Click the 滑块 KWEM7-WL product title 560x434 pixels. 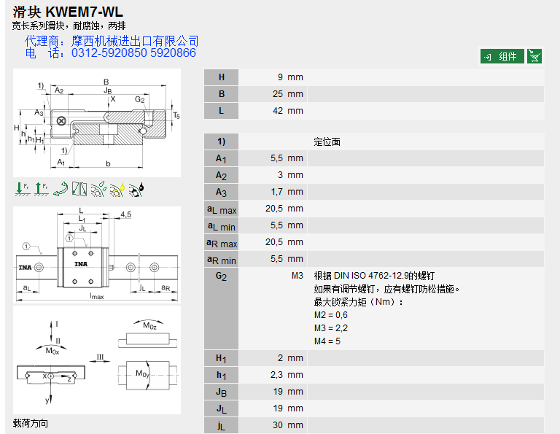pos(68,12)
